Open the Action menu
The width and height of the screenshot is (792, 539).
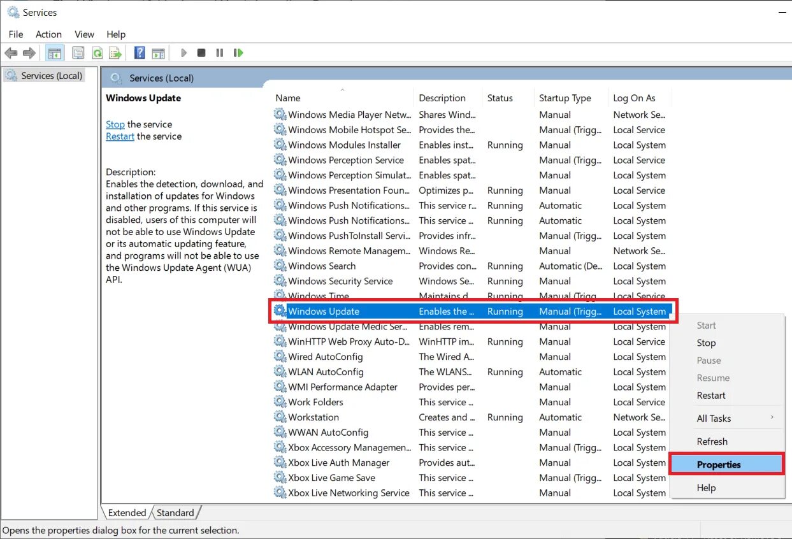click(x=48, y=34)
